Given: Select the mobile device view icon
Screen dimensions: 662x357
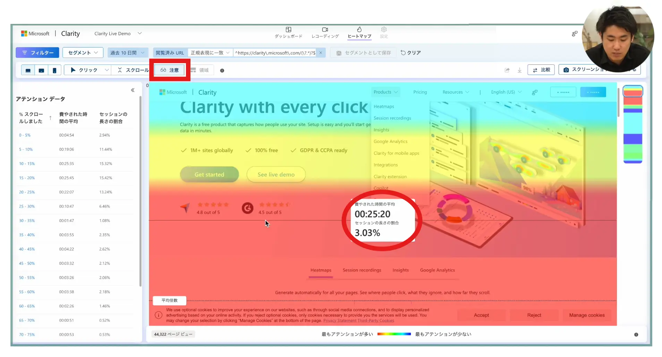Looking at the screenshot, I should pos(54,70).
